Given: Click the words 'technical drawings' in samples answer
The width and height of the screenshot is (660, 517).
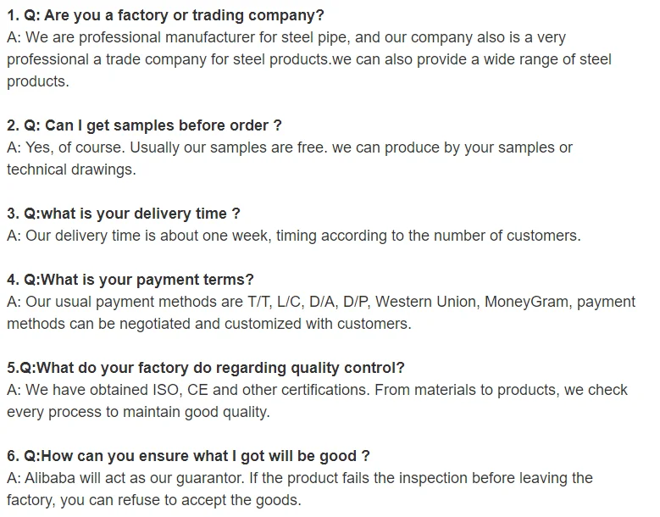Looking at the screenshot, I should tap(70, 170).
